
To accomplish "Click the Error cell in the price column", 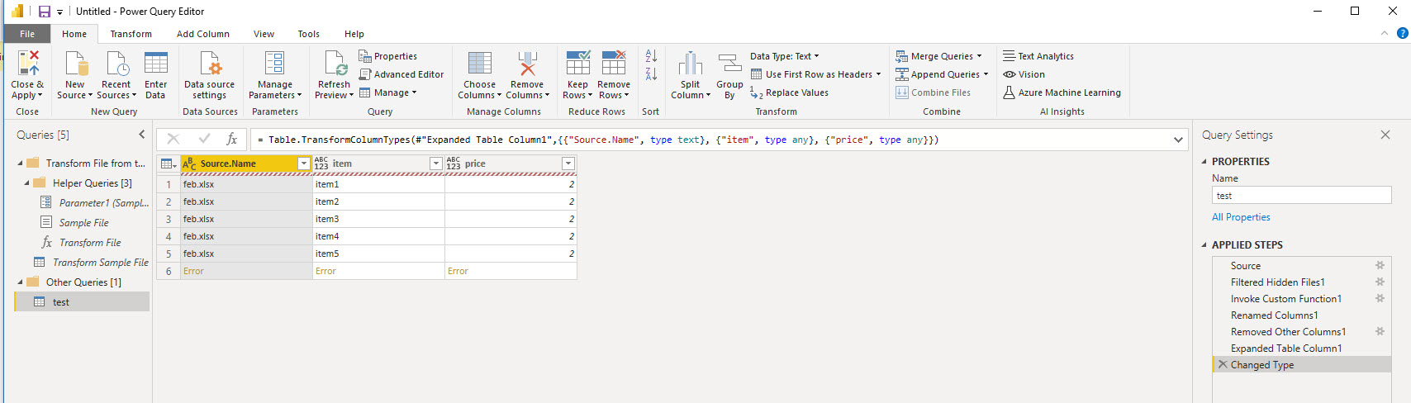I will (x=511, y=271).
